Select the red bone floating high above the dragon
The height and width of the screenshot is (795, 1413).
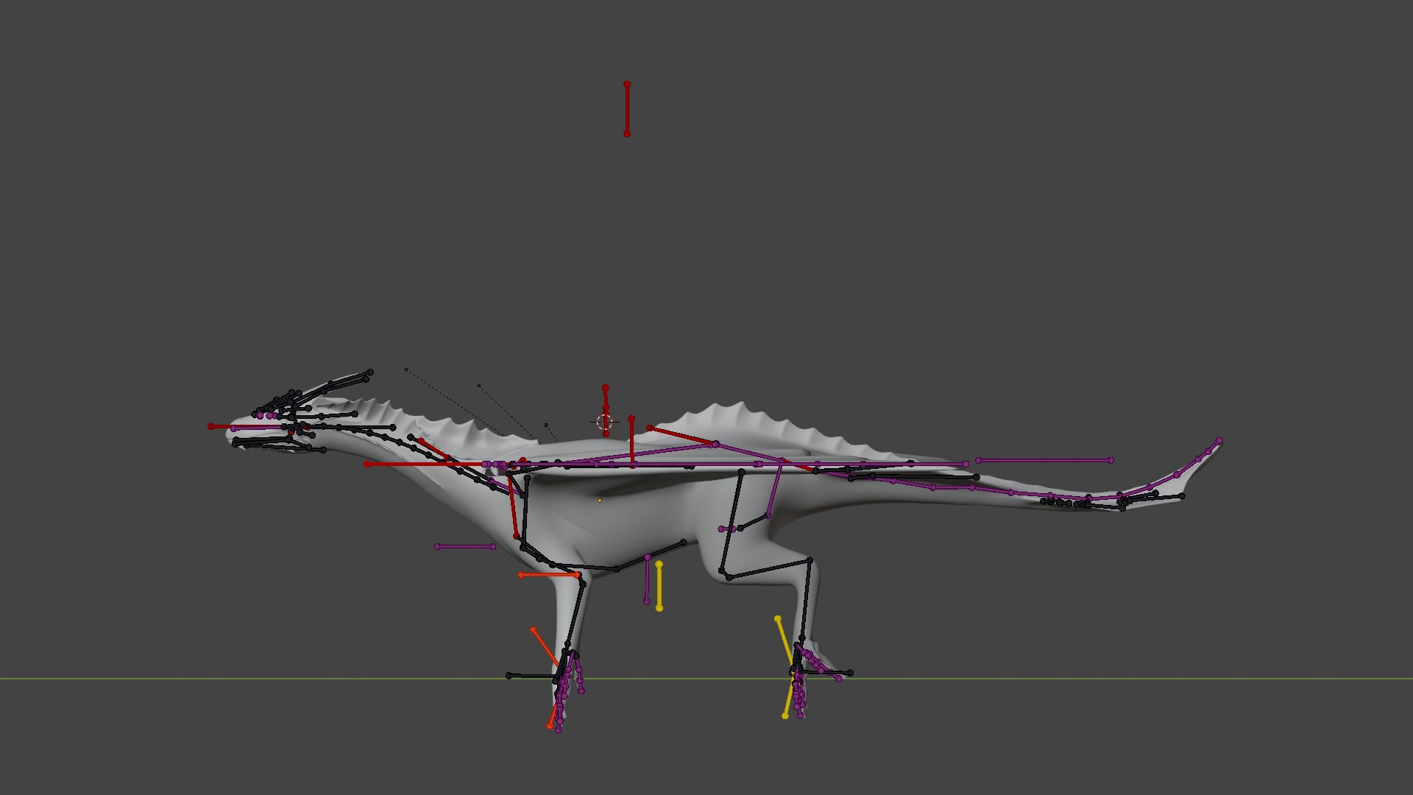click(627, 109)
